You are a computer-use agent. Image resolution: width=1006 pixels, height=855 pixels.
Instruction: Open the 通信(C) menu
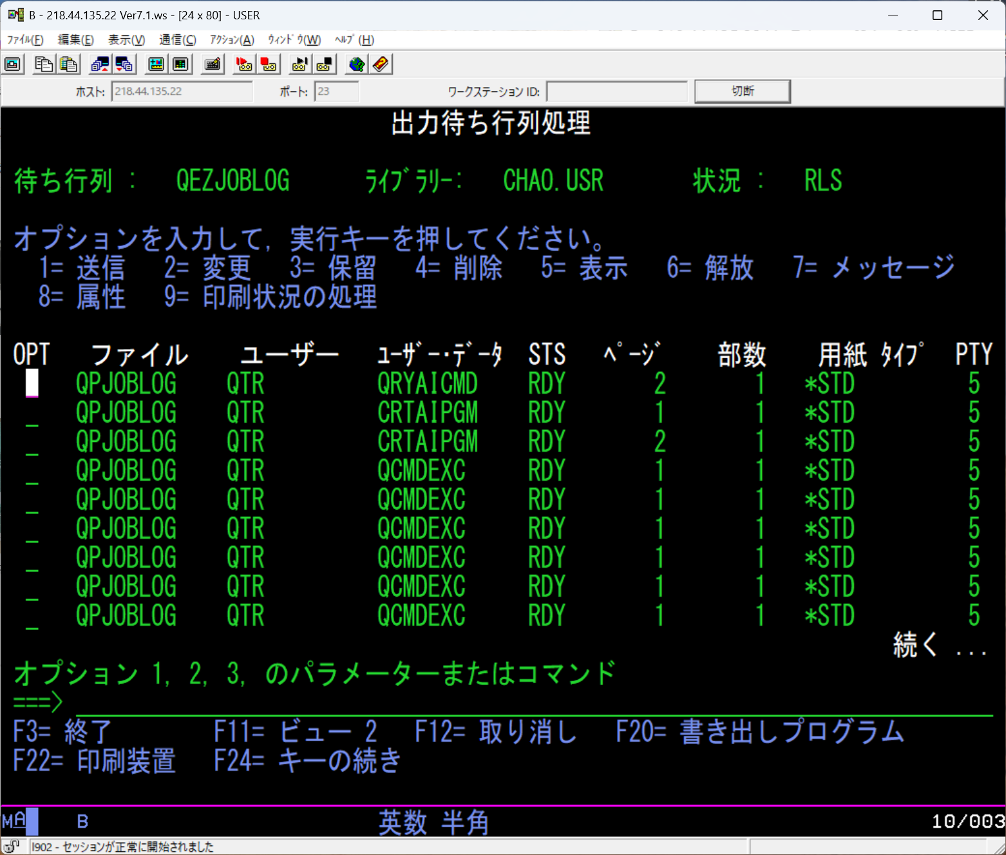coord(178,40)
